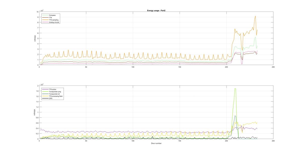Click y-axis tick '0.6' on the lower plot
Image resolution: width=302 pixels, height=156 pixels.
coord(37,123)
